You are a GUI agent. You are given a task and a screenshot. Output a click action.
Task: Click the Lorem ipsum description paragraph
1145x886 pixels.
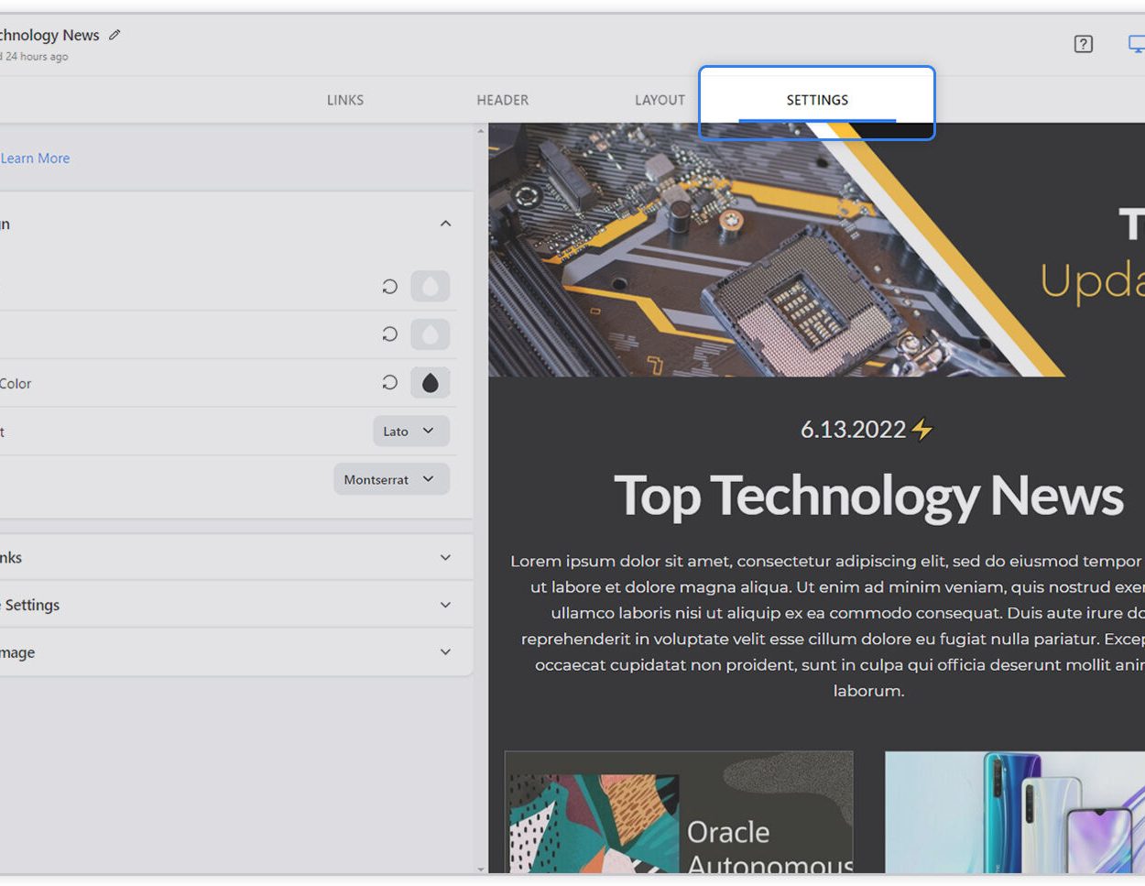(827, 626)
